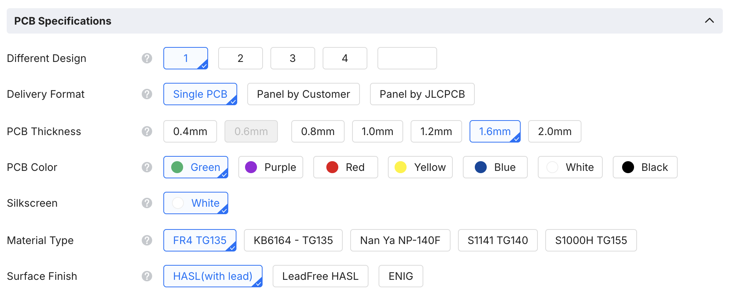Set PCB thickness to 0.8mm
734x297 pixels.
click(x=318, y=131)
